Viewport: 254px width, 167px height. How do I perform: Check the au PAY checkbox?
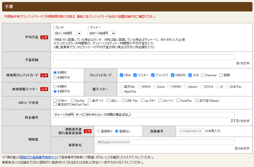tap(143, 100)
